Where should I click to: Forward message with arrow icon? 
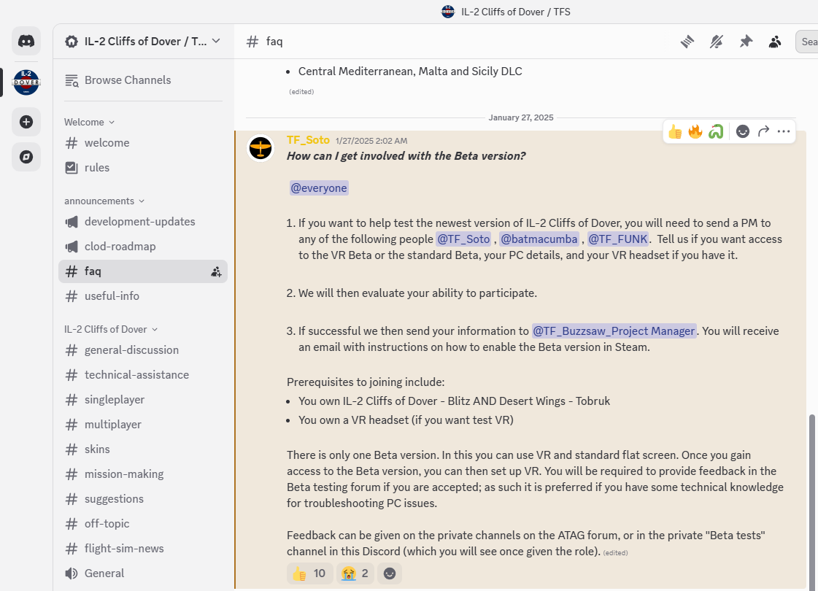(763, 131)
